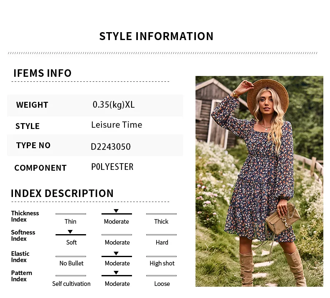
Task: Click the Elastic Index Moderate marker triangle
Action: (116, 253)
